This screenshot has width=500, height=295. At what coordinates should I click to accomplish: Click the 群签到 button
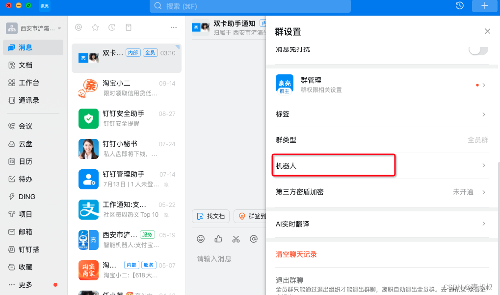click(250, 216)
